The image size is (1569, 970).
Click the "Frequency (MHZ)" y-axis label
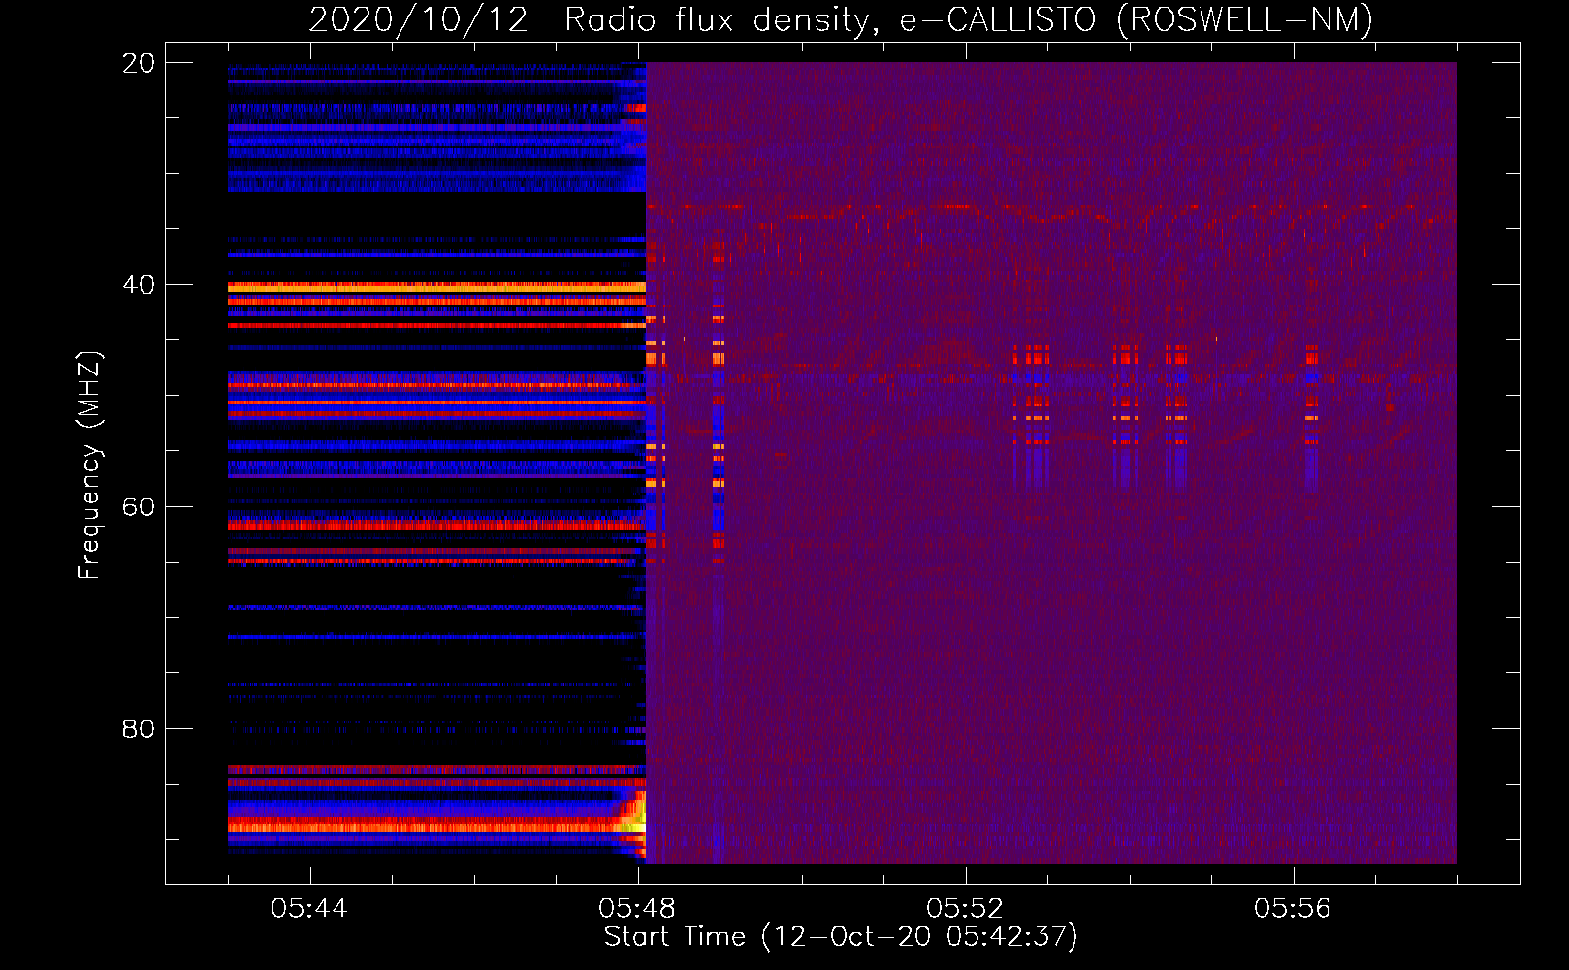(x=88, y=466)
